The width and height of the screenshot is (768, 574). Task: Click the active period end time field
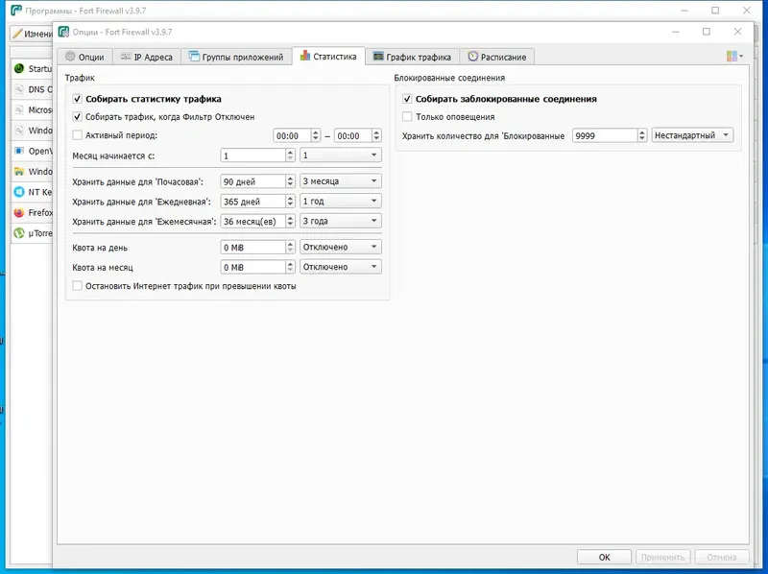click(353, 135)
